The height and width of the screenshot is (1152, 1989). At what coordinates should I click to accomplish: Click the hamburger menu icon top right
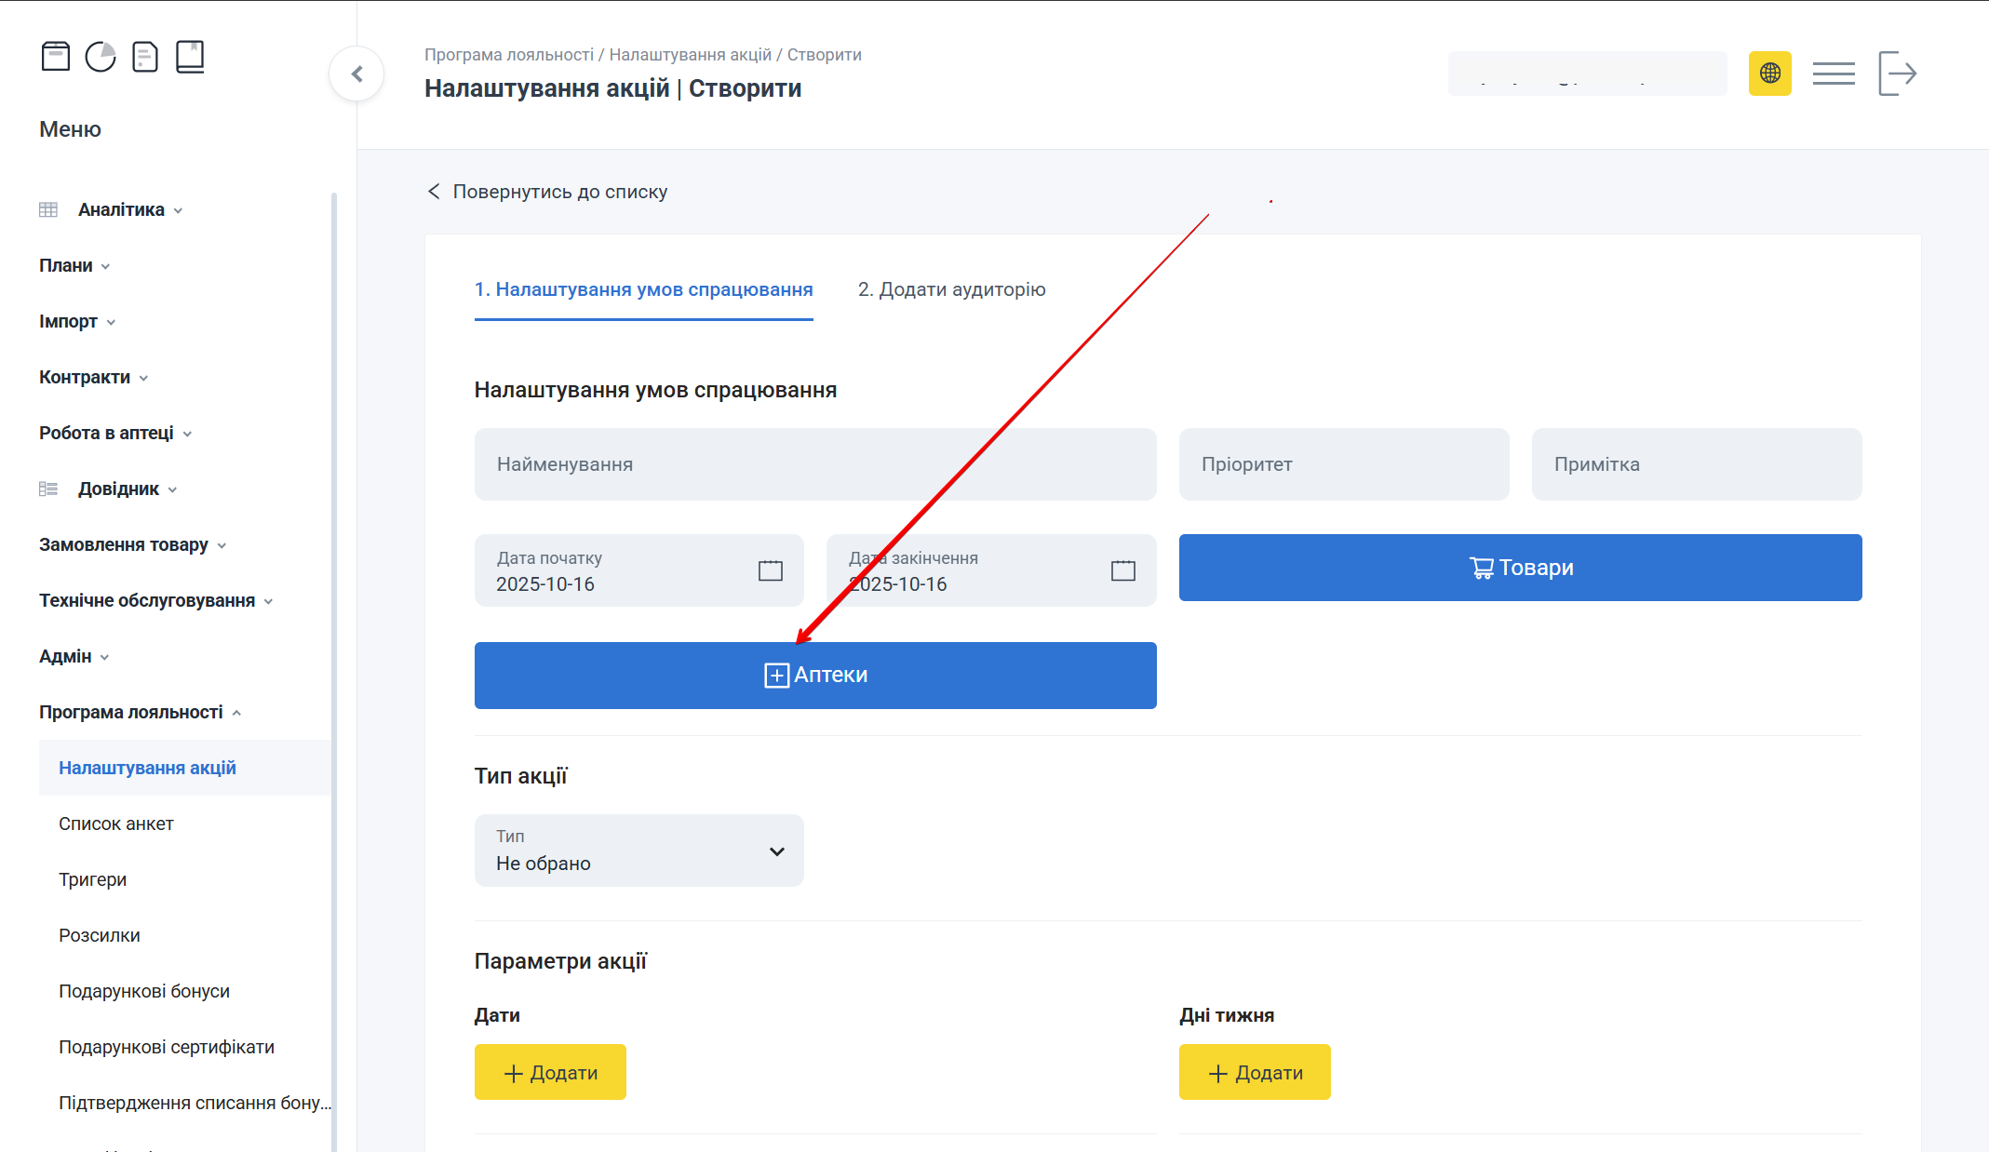pyautogui.click(x=1833, y=72)
